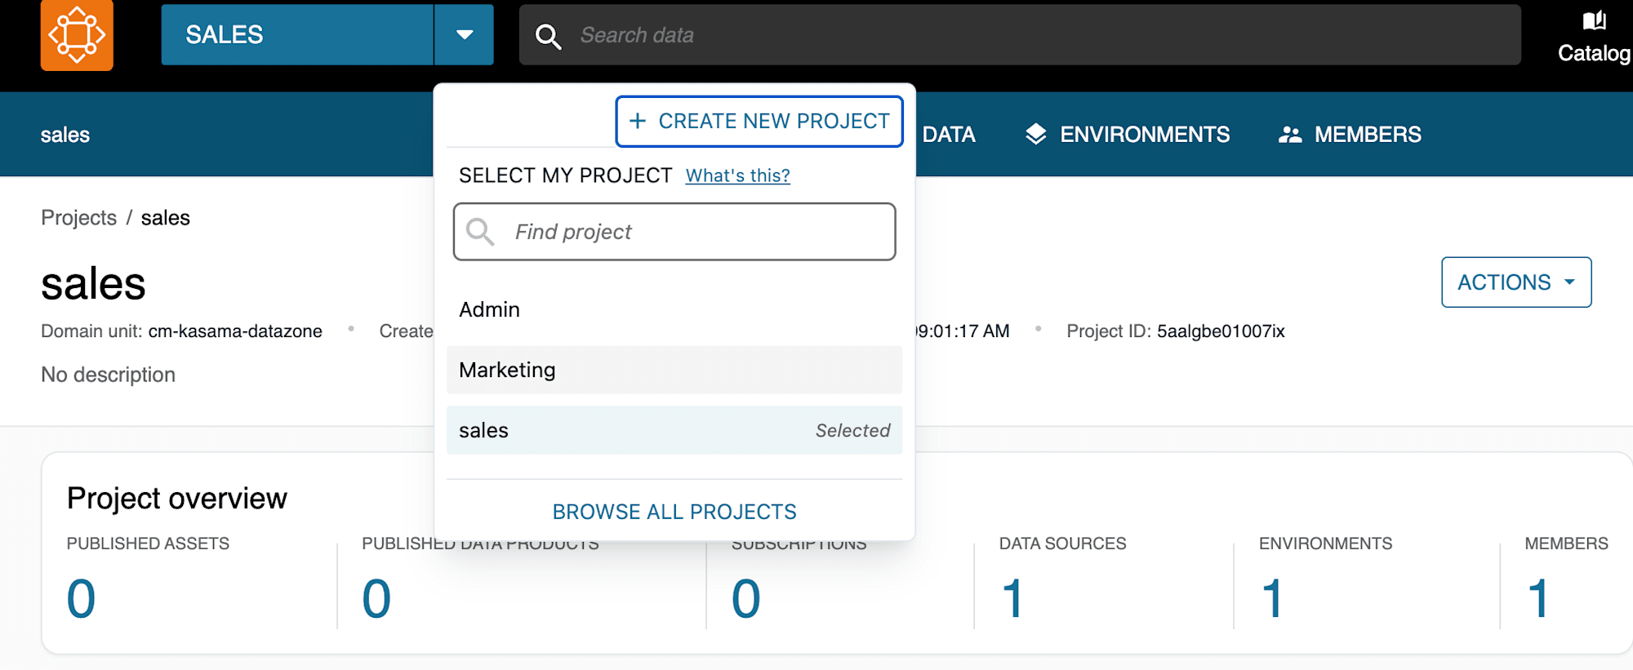This screenshot has width=1633, height=670.
Task: Click the plus icon on Create New Project
Action: click(638, 121)
